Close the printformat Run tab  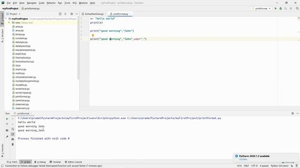click(31, 113)
